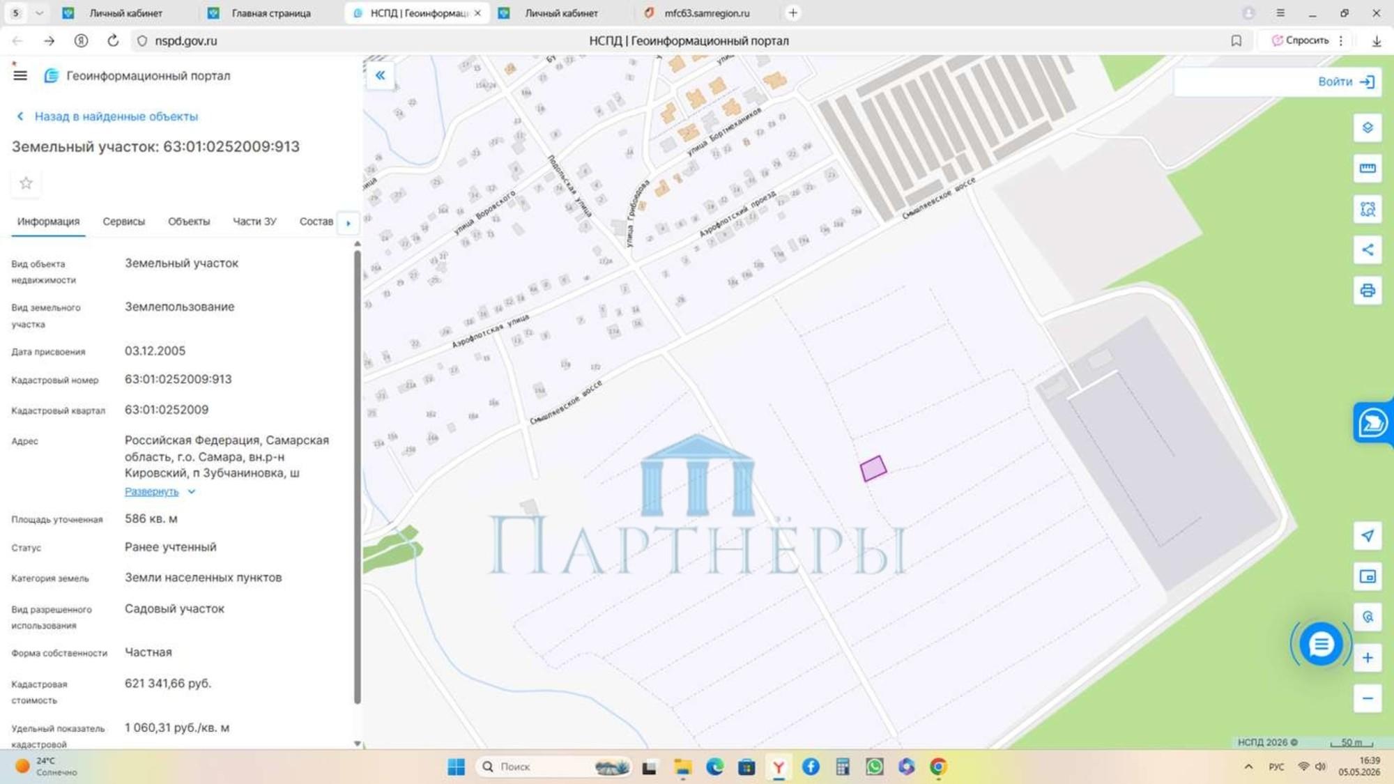Click the Windows taskbar search box
This screenshot has width=1394, height=784.
tap(553, 767)
